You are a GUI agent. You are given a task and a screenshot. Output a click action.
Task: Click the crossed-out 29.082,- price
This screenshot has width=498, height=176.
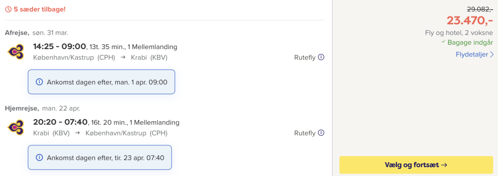[x=479, y=9]
